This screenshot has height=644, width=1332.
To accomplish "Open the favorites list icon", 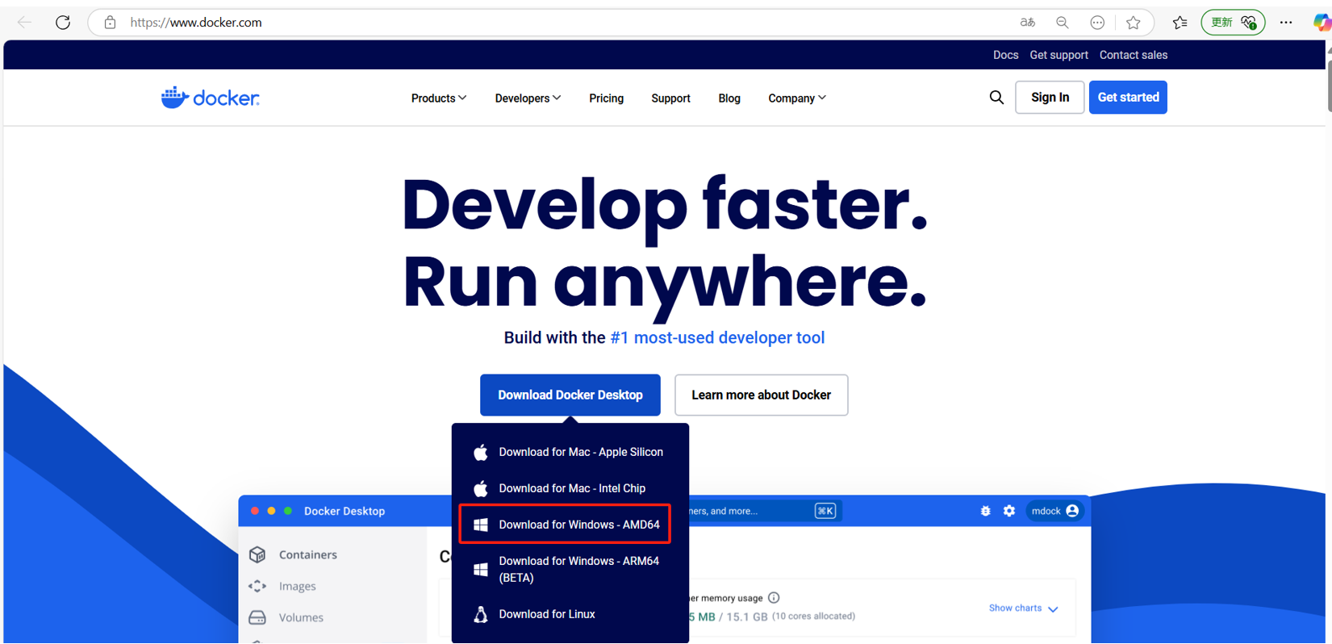I will tap(1180, 23).
